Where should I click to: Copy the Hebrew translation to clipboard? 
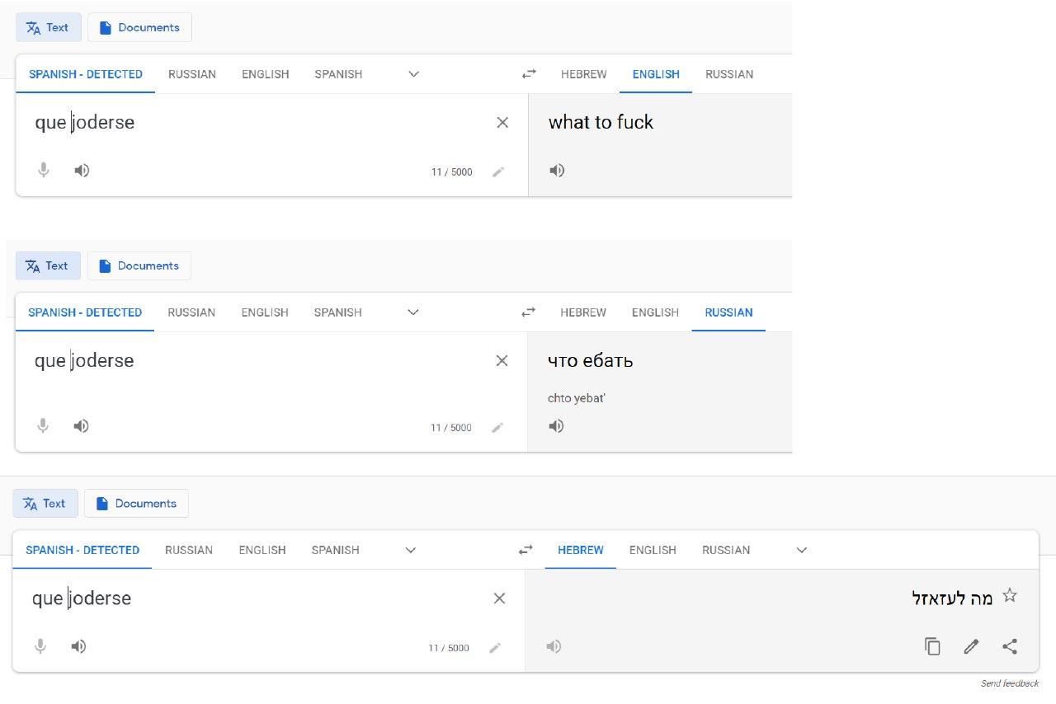click(932, 646)
